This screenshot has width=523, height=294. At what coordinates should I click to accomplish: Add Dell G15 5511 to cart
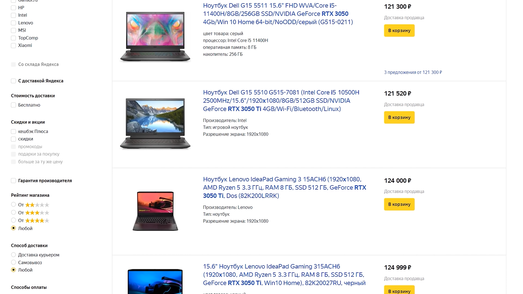coord(399,30)
